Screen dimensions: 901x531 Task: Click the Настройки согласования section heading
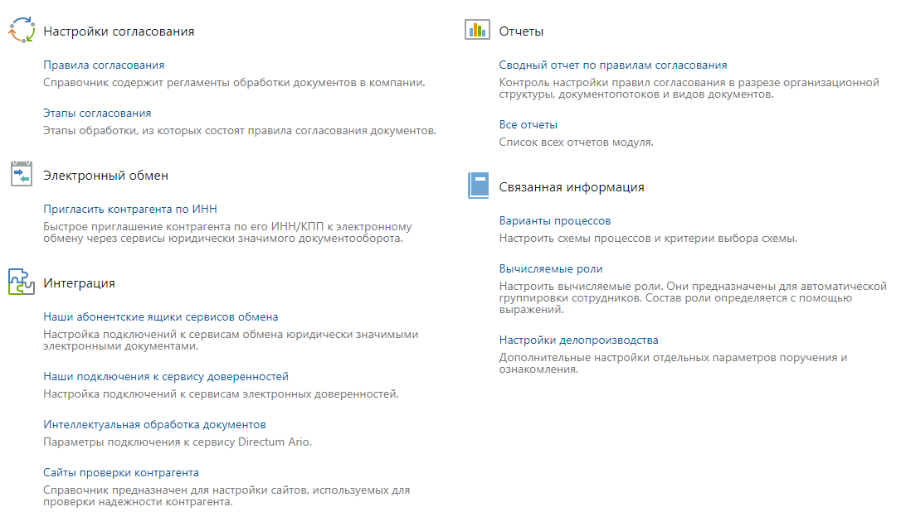(119, 31)
